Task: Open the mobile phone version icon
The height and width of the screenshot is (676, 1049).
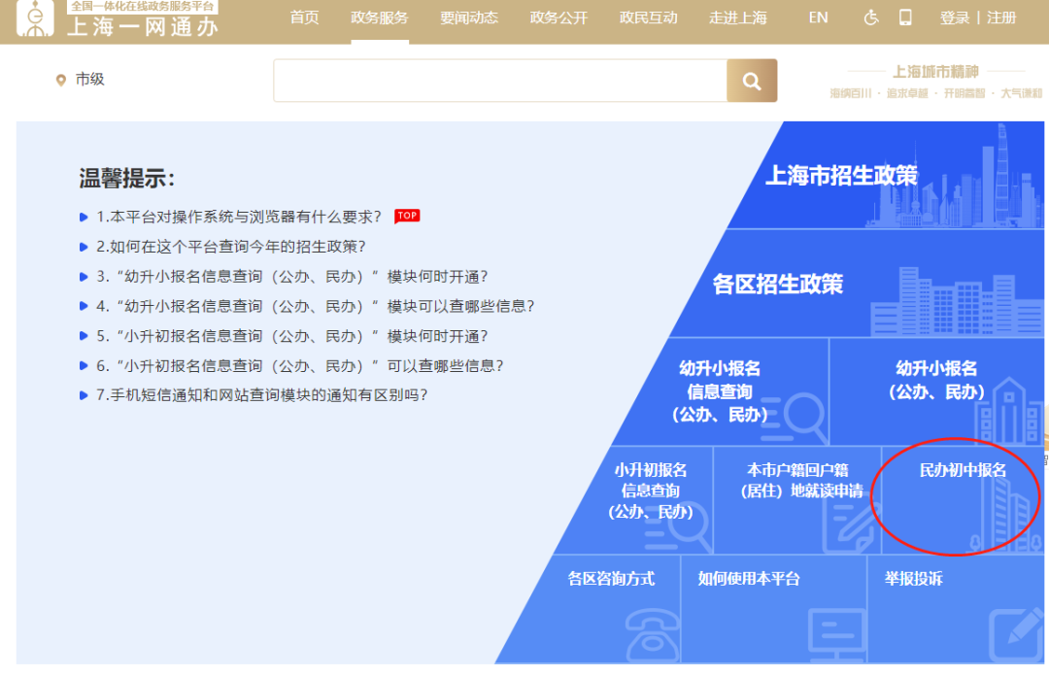Action: click(905, 17)
